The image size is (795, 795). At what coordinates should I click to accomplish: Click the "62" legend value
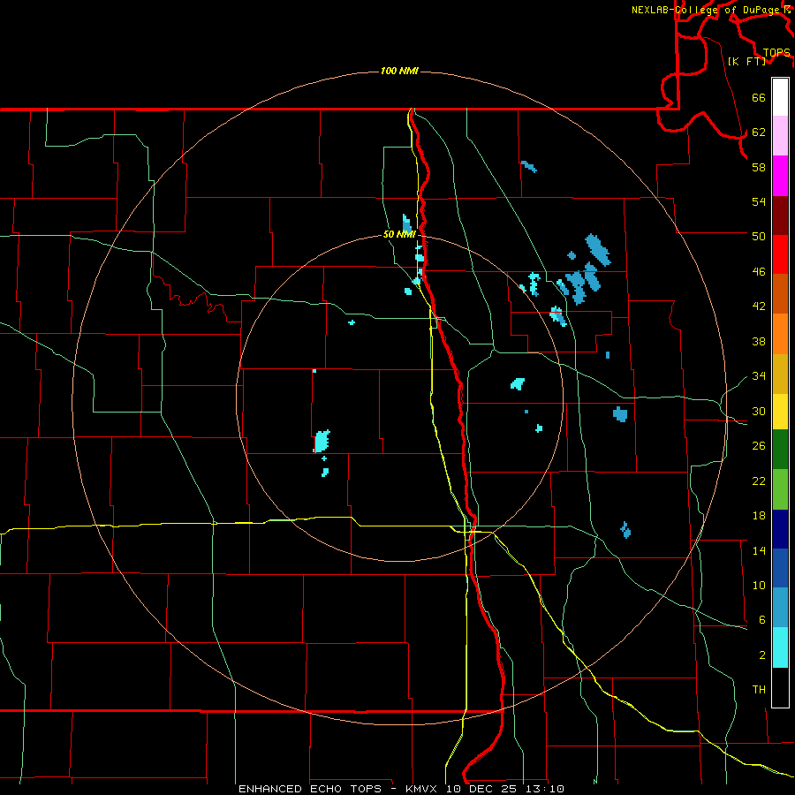click(759, 132)
